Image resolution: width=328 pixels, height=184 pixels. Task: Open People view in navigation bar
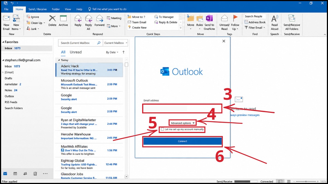tap(25, 174)
